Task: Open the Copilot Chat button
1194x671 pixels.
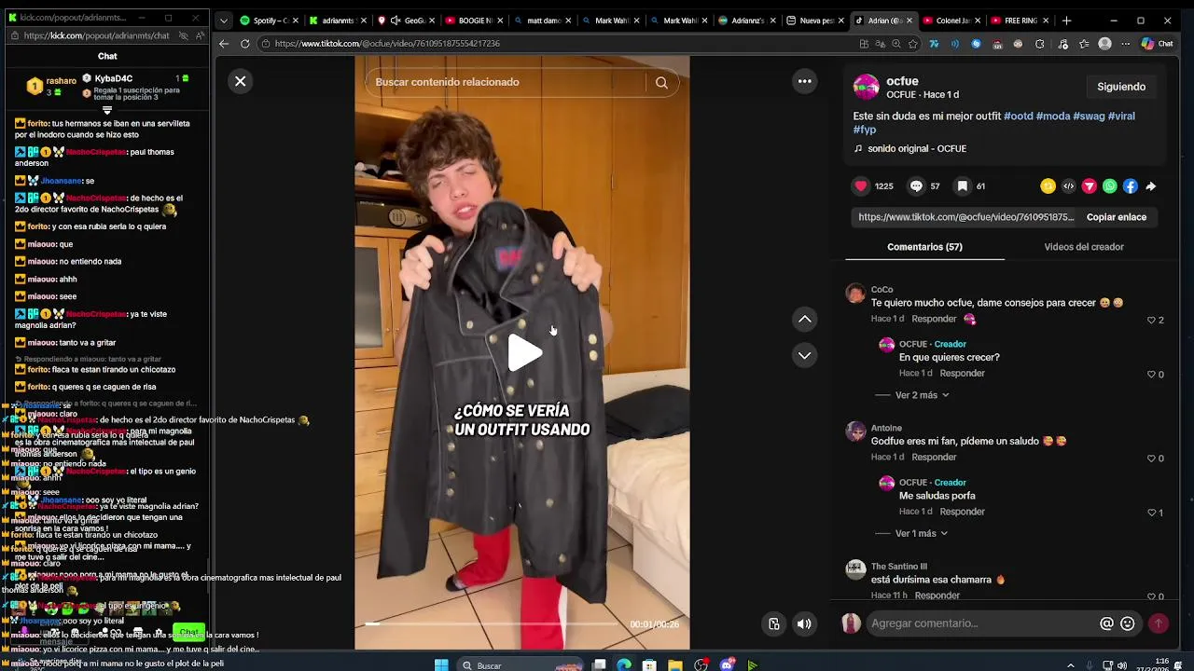Action: [1158, 44]
